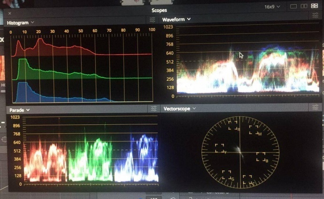Close the Scopes window
The height and width of the screenshot is (199, 324).
pos(10,13)
